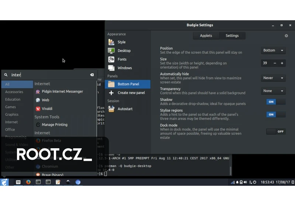Open the Windows settings section
Image resolution: width=295 pixels, height=206 pixels.
[x=128, y=68]
